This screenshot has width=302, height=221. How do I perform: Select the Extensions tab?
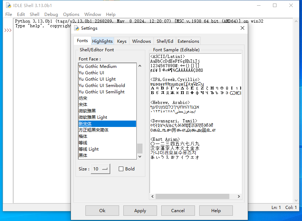tap(188, 41)
